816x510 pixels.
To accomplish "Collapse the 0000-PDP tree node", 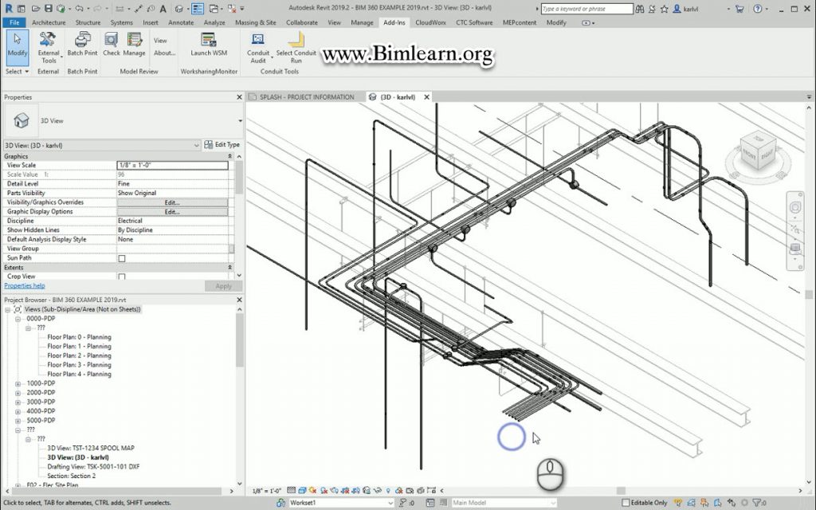I will (x=18, y=319).
